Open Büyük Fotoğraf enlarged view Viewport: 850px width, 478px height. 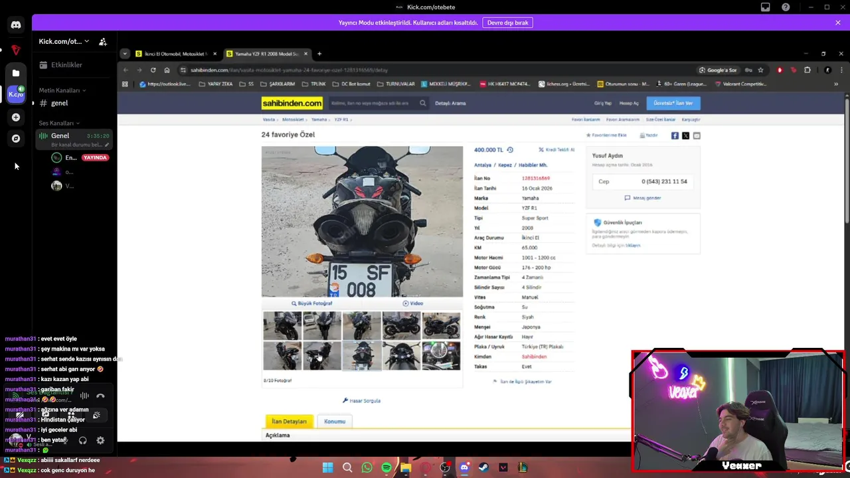[x=311, y=303]
